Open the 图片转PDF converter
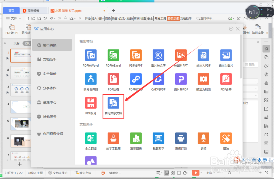Viewport: 274px width, 179px height. (181, 82)
